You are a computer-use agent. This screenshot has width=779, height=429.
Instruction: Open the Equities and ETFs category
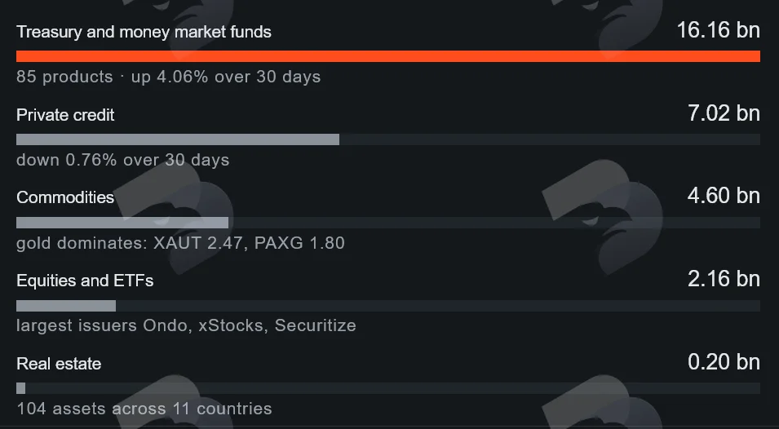point(85,281)
